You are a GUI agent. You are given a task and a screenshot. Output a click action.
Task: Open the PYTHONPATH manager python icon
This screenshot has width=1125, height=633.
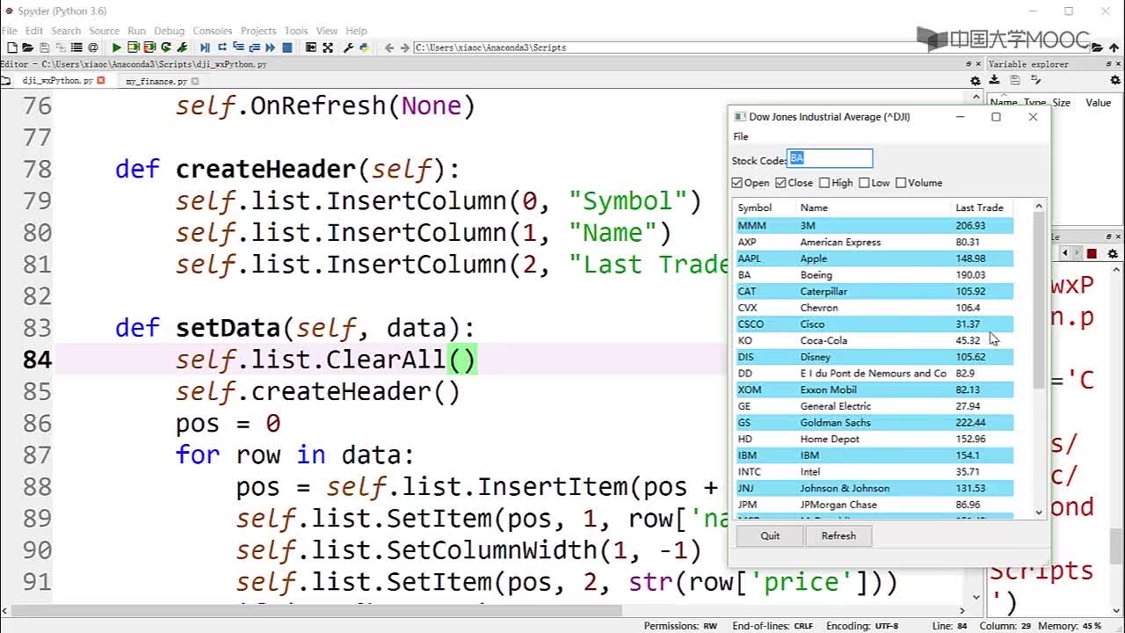pyautogui.click(x=364, y=47)
